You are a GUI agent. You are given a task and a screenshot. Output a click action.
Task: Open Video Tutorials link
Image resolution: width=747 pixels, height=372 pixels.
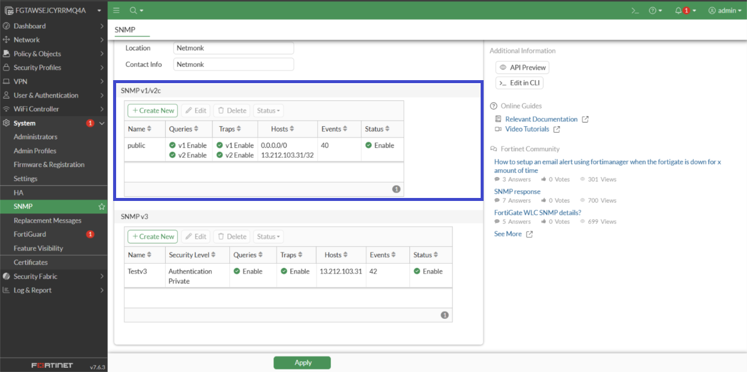click(x=527, y=129)
